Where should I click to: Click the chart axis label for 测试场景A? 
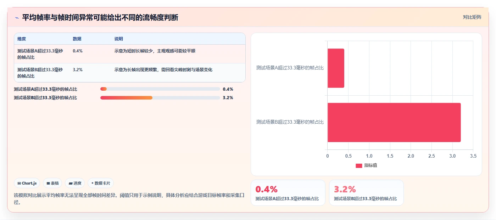pos(290,68)
